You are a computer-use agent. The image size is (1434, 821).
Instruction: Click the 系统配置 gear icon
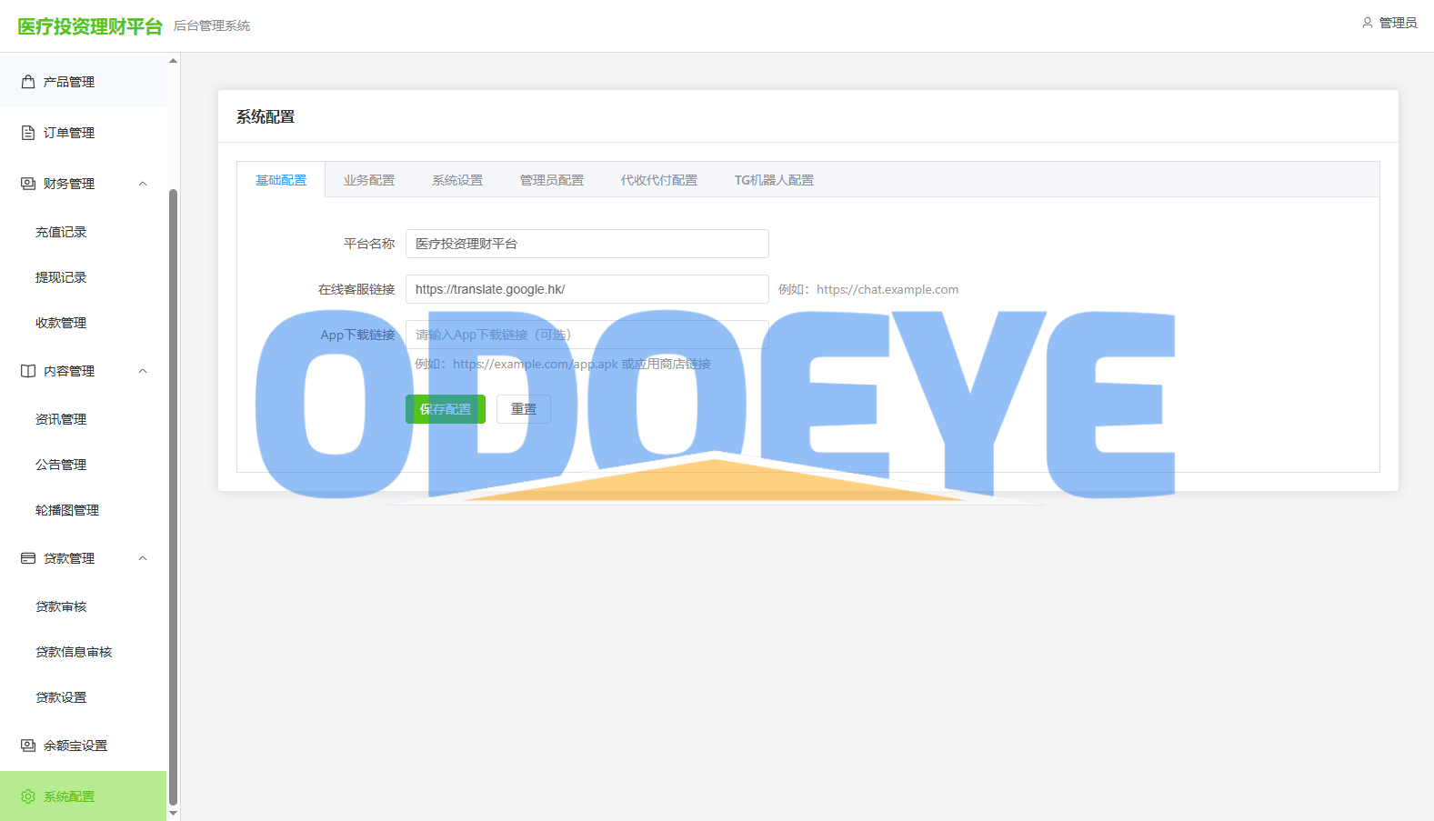pos(28,796)
